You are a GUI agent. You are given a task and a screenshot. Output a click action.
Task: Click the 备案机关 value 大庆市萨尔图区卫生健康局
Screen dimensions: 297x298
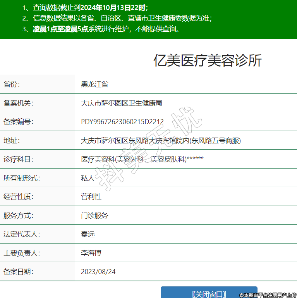121,103
